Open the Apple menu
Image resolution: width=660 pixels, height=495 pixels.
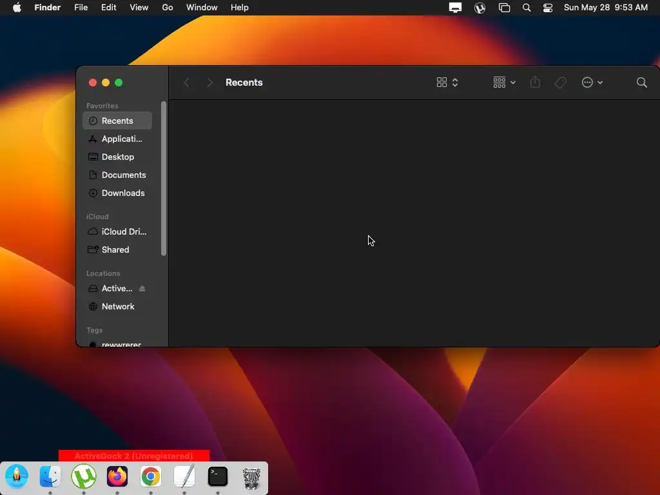17,7
